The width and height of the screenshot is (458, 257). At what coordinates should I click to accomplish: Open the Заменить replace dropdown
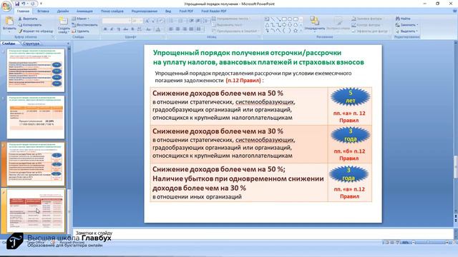click(407, 25)
